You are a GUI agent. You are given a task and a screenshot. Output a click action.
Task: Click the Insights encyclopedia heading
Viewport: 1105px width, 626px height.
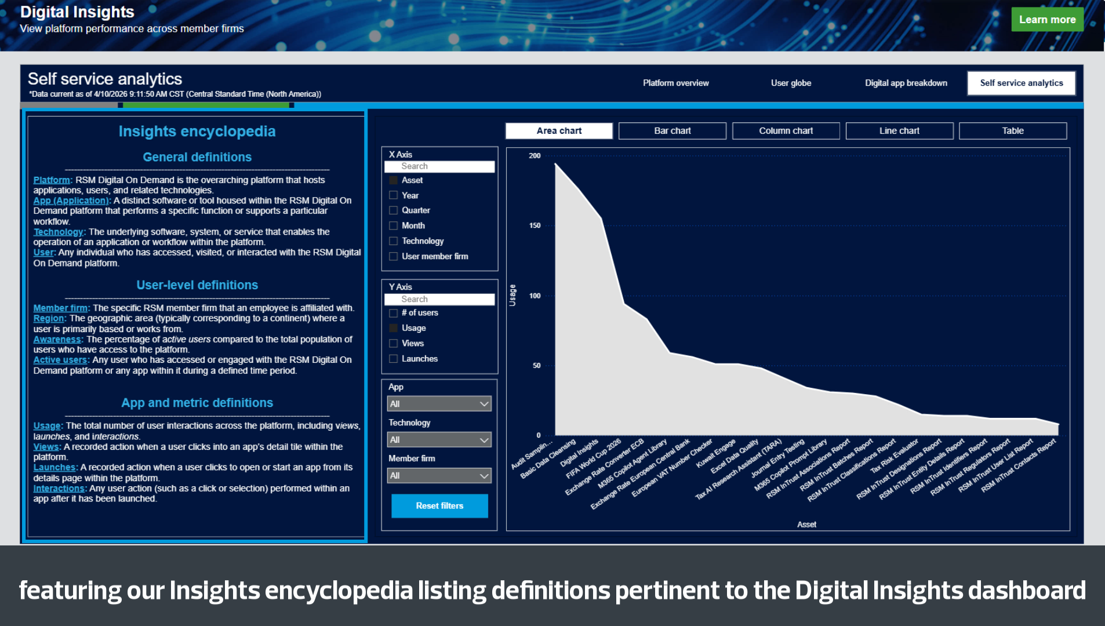(197, 132)
